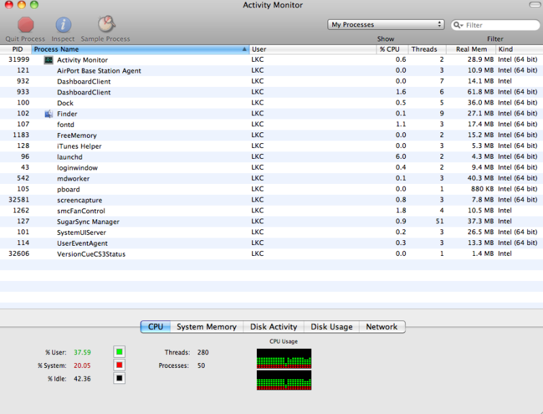Image resolution: width=543 pixels, height=414 pixels.
Task: Click PID 32606 in the process list
Action: coord(19,254)
